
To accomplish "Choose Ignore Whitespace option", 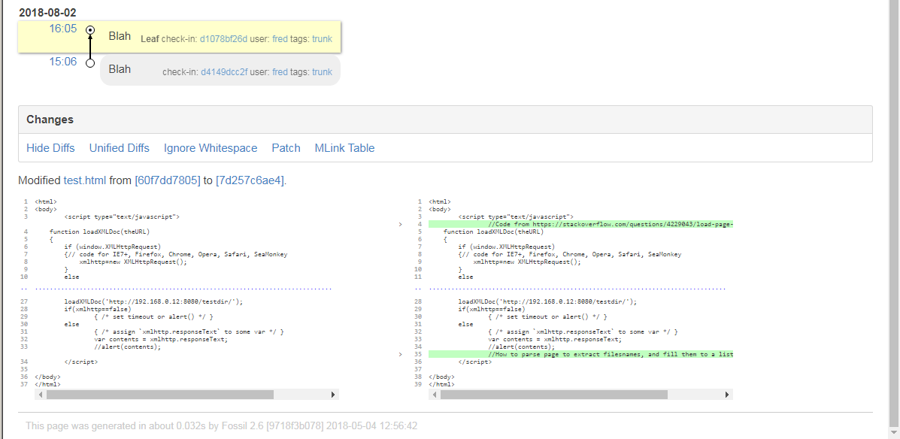I will pos(211,148).
